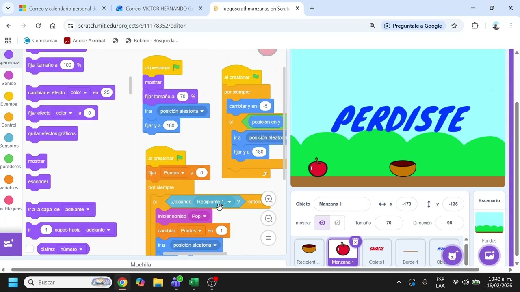The height and width of the screenshot is (292, 520).
Task: Open the adelante dropdown in capas hacia block
Action: [98, 230]
